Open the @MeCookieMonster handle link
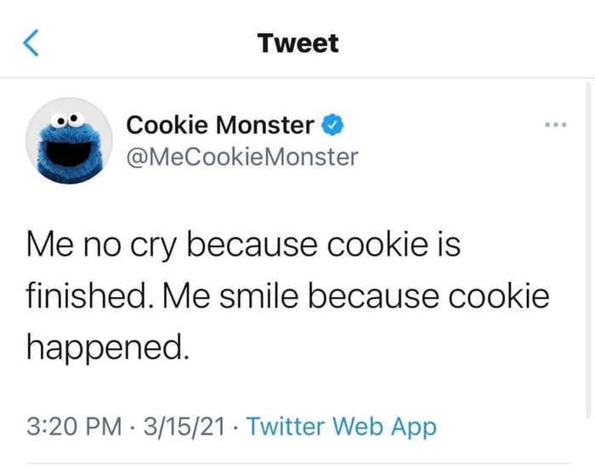The height and width of the screenshot is (473, 595). [242, 157]
